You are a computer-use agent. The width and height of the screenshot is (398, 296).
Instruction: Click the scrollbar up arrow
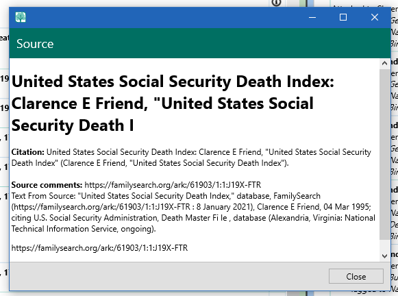click(x=384, y=63)
